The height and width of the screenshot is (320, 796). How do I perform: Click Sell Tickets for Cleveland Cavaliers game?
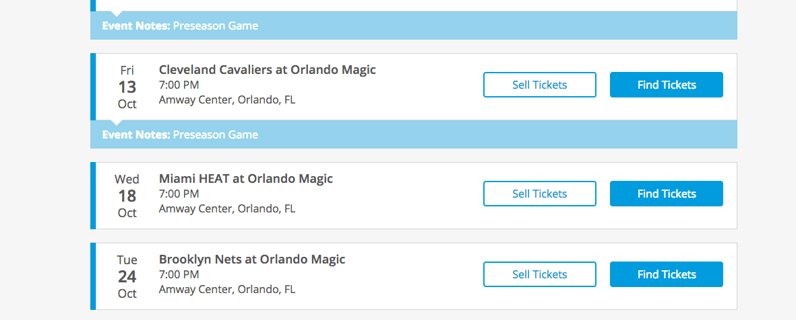[x=539, y=85]
